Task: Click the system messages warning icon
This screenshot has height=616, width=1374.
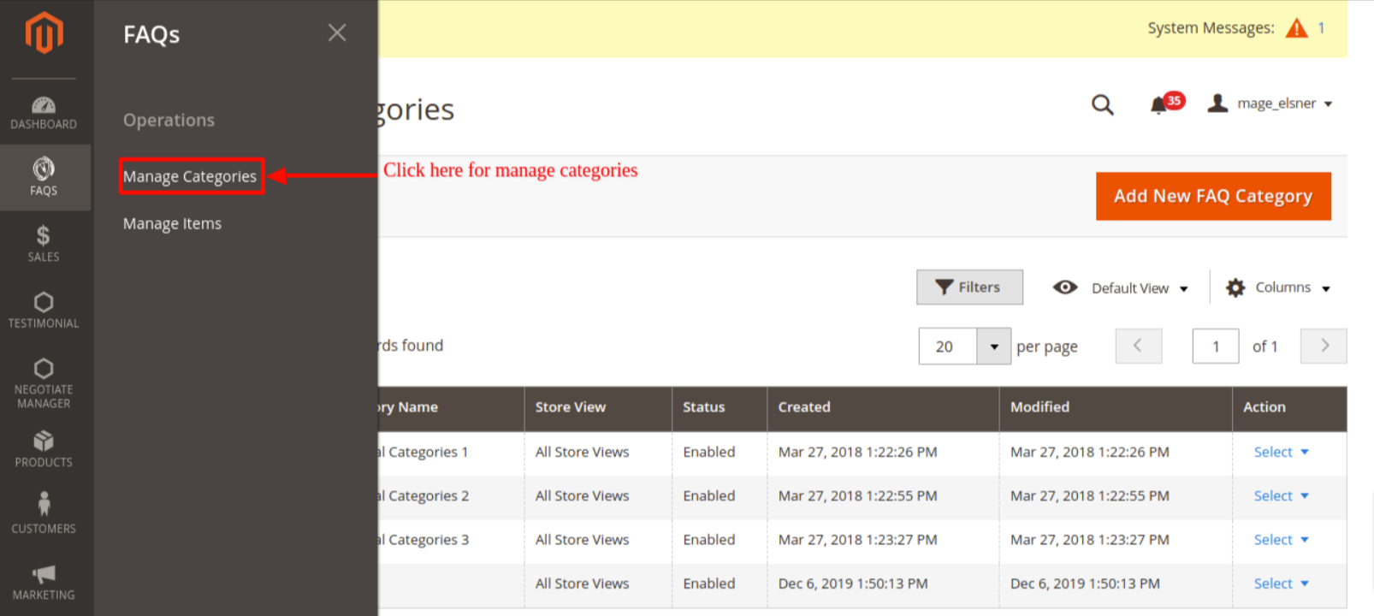Action: point(1297,28)
